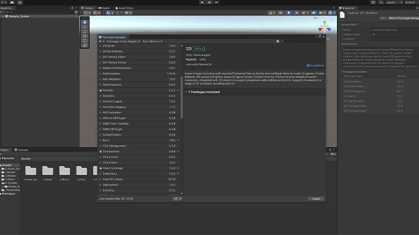
Task: Open the 3.Other folder thumbnail
Action: coord(81,171)
